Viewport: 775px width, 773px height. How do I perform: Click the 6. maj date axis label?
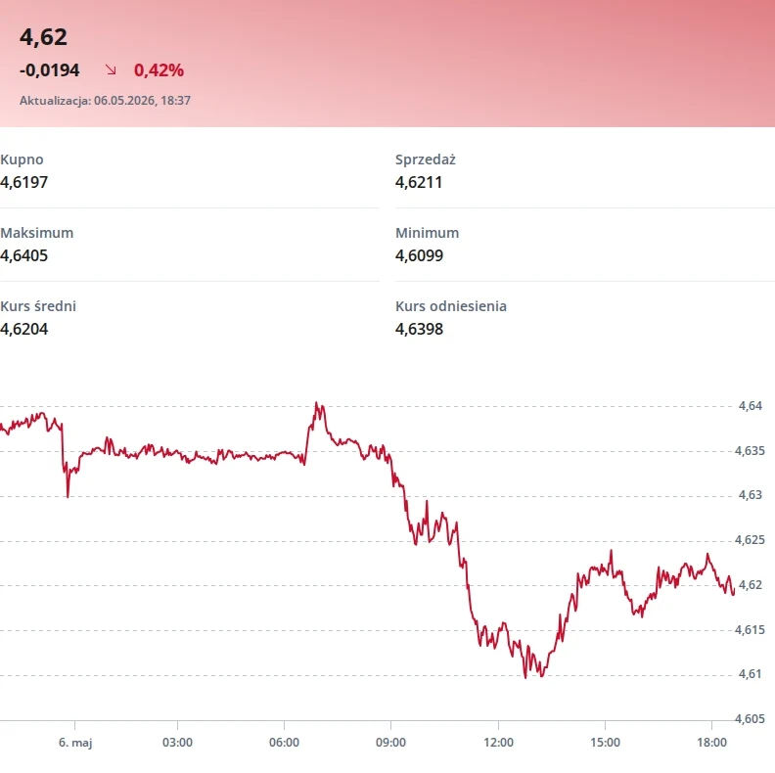tap(75, 743)
